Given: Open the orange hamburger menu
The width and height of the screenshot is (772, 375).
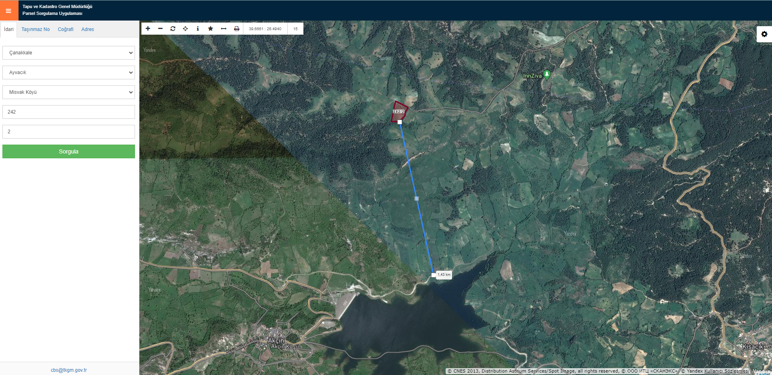Looking at the screenshot, I should click(x=9, y=10).
